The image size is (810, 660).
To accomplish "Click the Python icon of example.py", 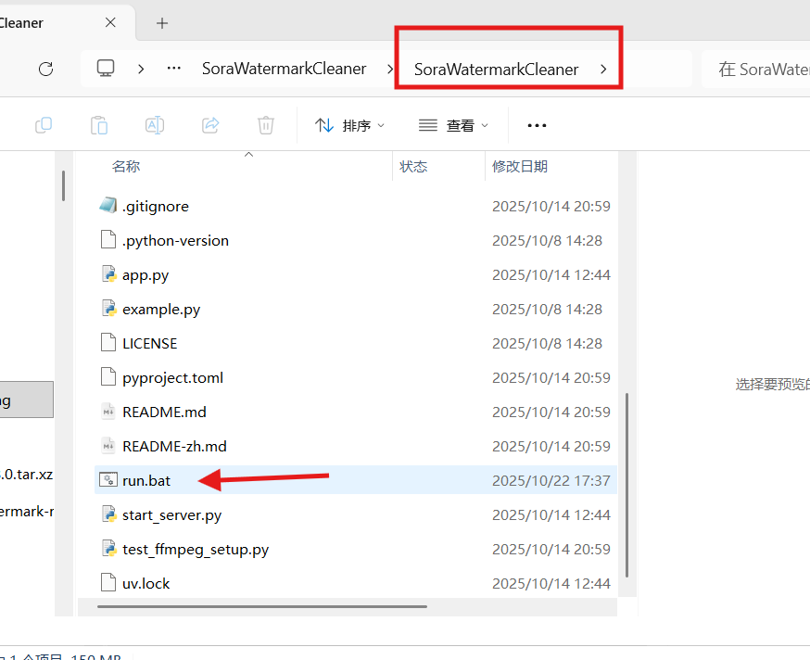I will (108, 309).
